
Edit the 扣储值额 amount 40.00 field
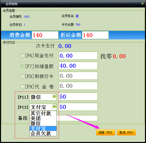78,66
